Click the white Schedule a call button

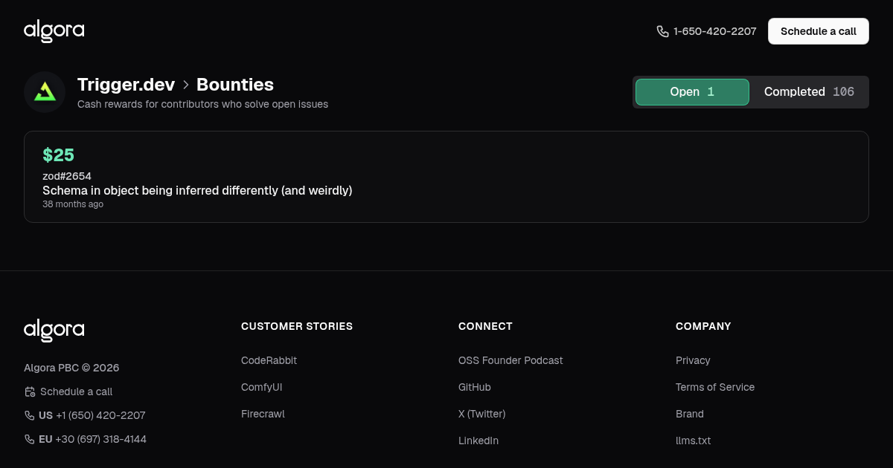point(819,31)
